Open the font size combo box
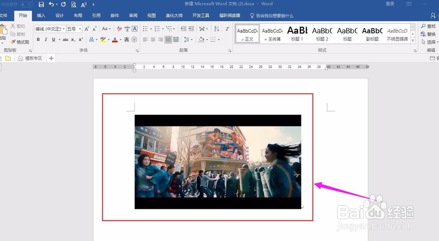439x241 pixels. [74, 29]
